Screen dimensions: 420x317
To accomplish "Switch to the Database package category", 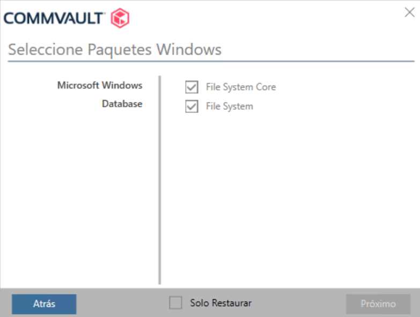I will tap(122, 104).
